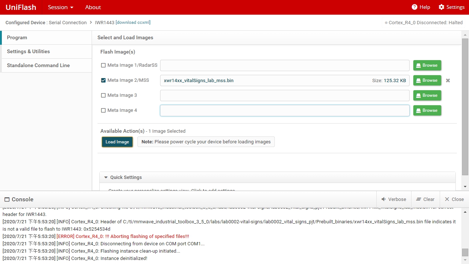The width and height of the screenshot is (469, 264).
Task: Clear the console log
Action: tap(425, 199)
